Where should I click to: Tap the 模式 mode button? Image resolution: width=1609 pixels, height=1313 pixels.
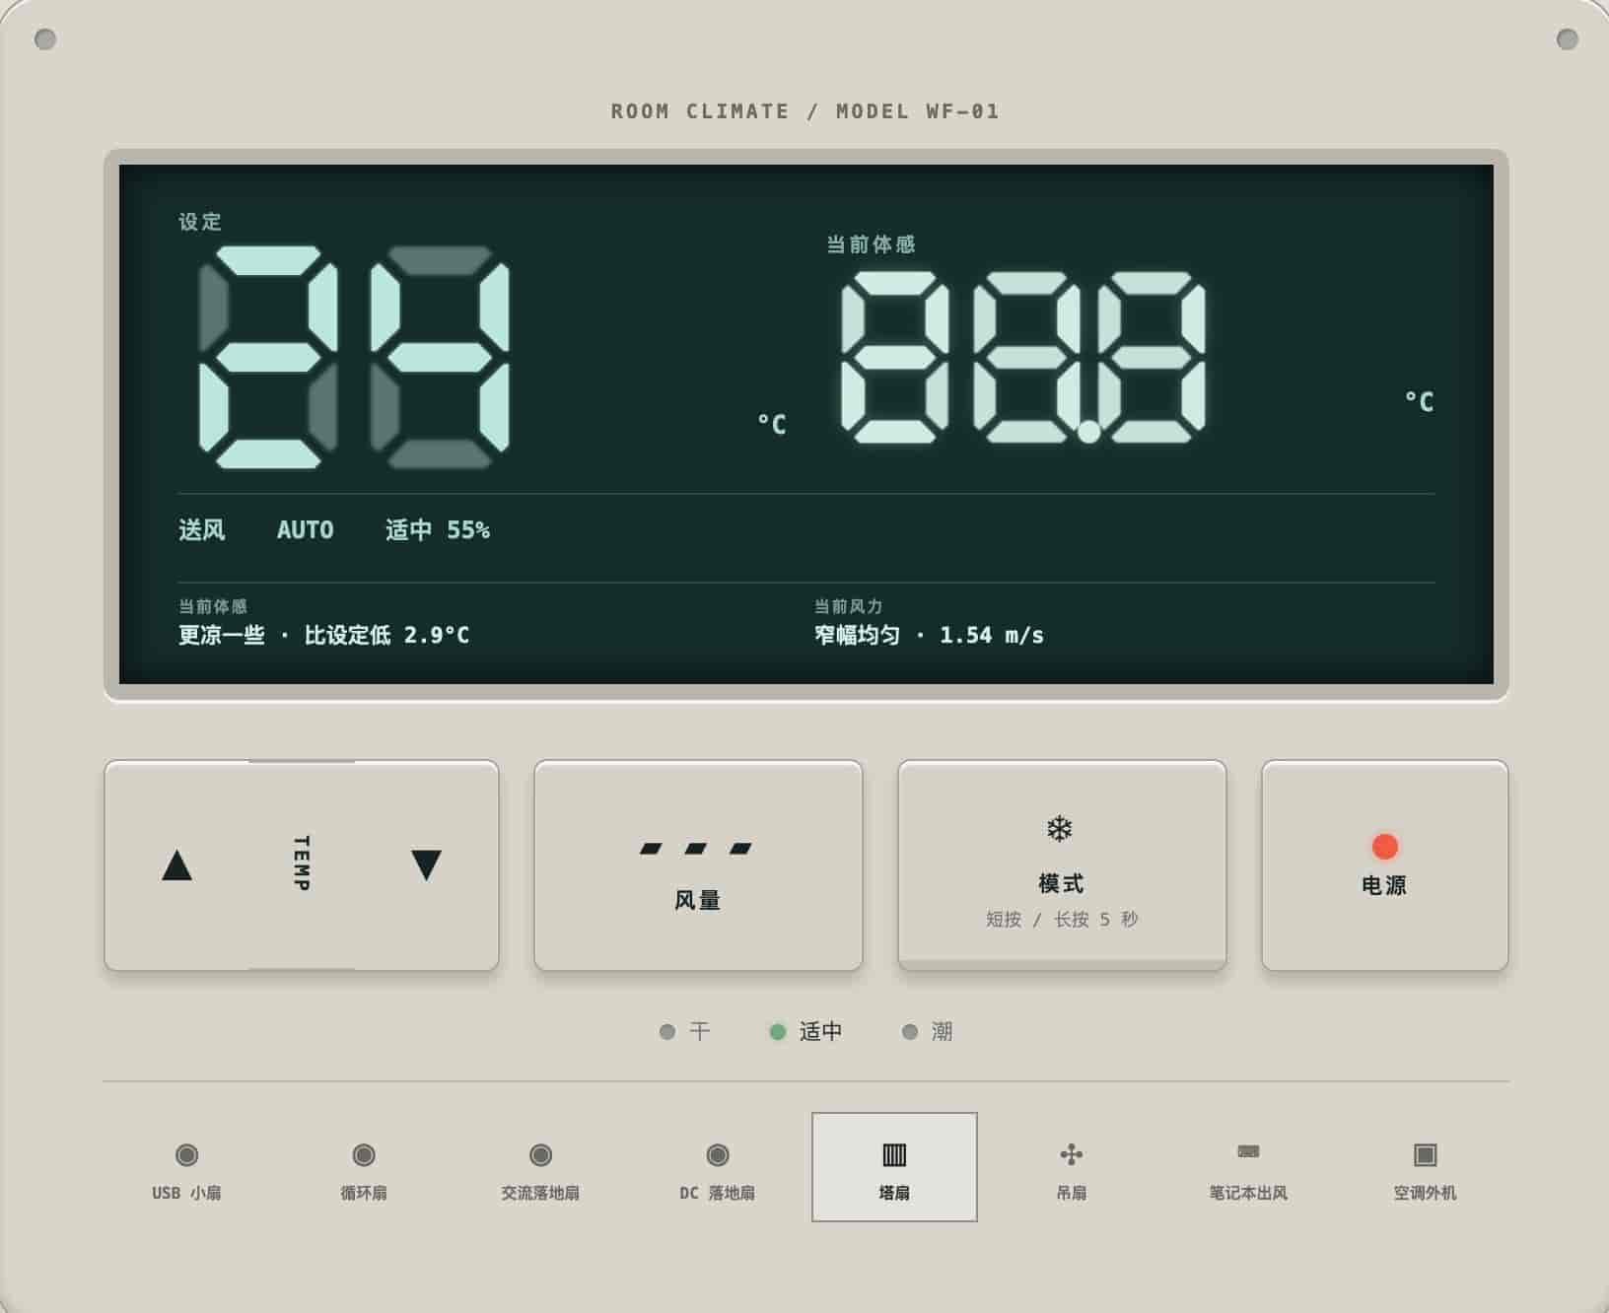coord(1062,865)
